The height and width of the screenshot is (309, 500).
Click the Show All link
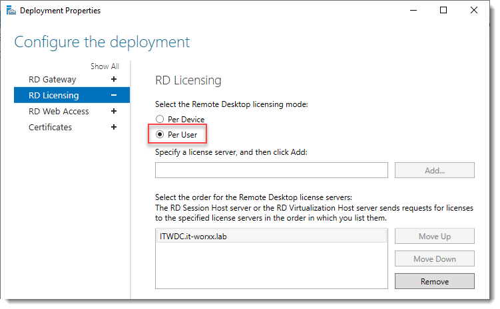coord(105,66)
